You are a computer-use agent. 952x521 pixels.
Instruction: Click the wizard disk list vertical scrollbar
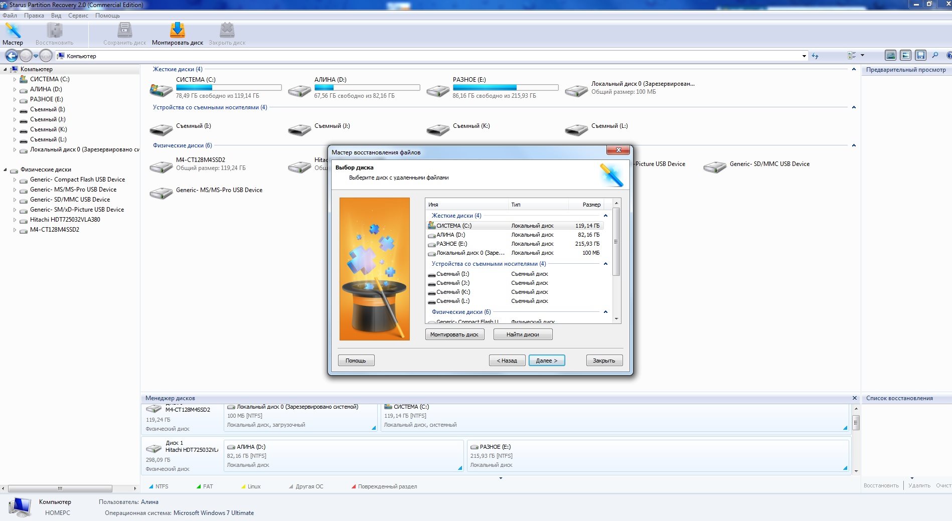(x=616, y=242)
